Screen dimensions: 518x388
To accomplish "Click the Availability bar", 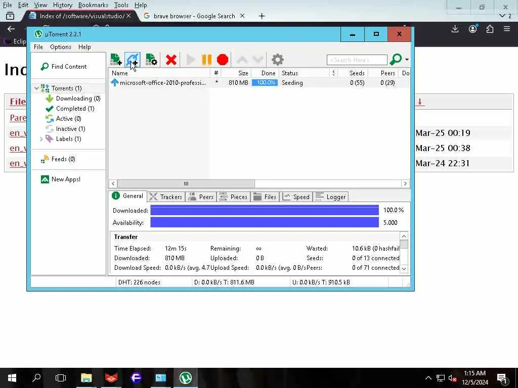I will [264, 222].
